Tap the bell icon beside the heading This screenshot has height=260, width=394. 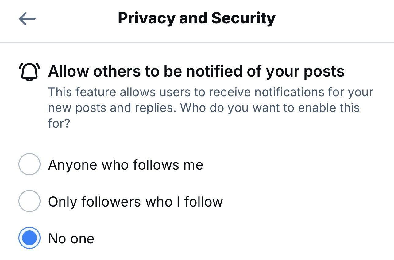point(29,72)
